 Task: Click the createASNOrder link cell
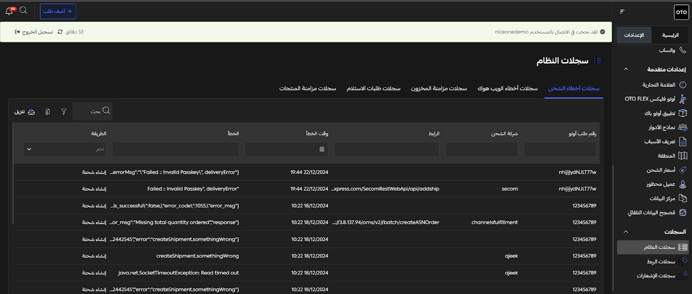[385, 222]
